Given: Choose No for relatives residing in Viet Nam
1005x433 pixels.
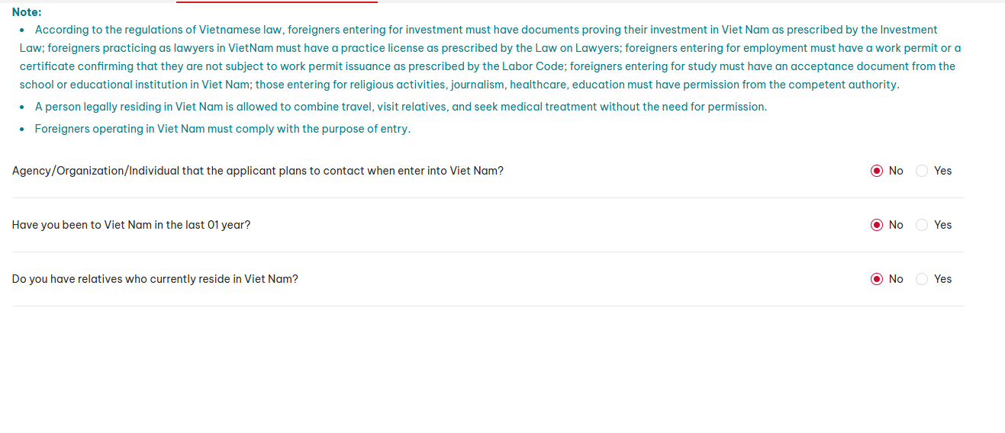Looking at the screenshot, I should point(877,279).
